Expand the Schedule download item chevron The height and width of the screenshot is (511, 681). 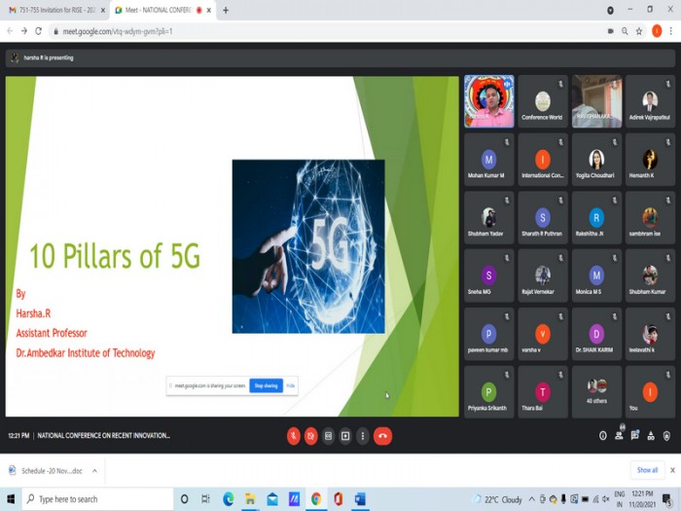[x=94, y=470]
